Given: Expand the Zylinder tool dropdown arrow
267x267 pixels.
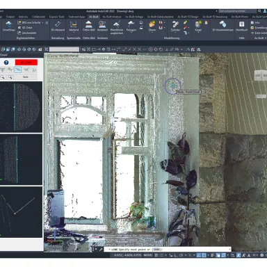Looking at the screenshot, I should click(175, 33).
